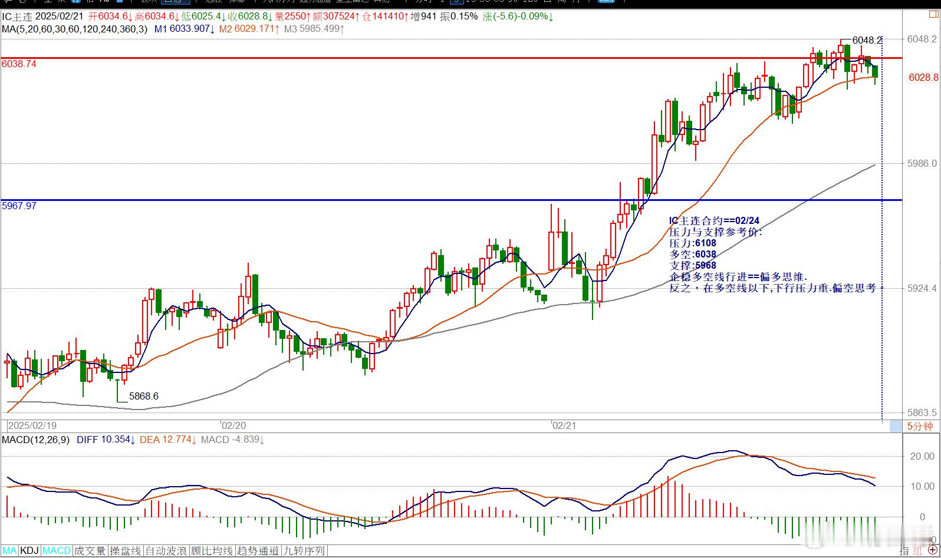Click the DEA 12.774 readout
Image resolution: width=941 pixels, height=558 pixels.
[x=168, y=440]
